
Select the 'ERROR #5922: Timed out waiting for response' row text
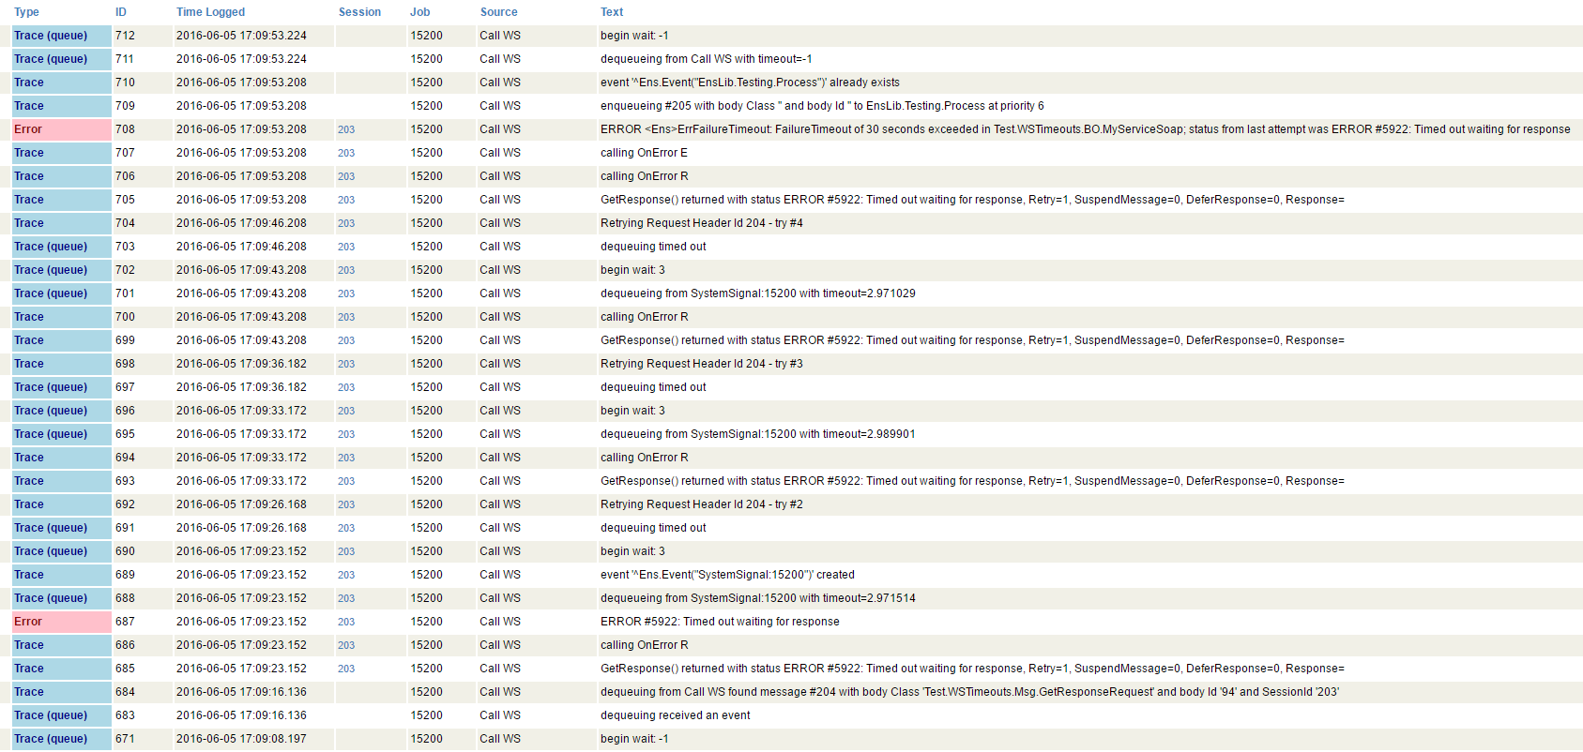coord(720,622)
